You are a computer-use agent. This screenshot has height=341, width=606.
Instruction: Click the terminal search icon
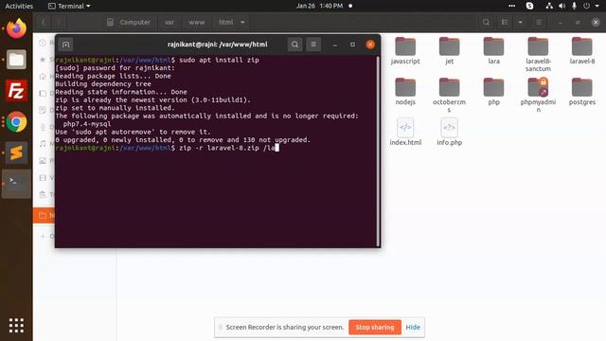tap(294, 45)
